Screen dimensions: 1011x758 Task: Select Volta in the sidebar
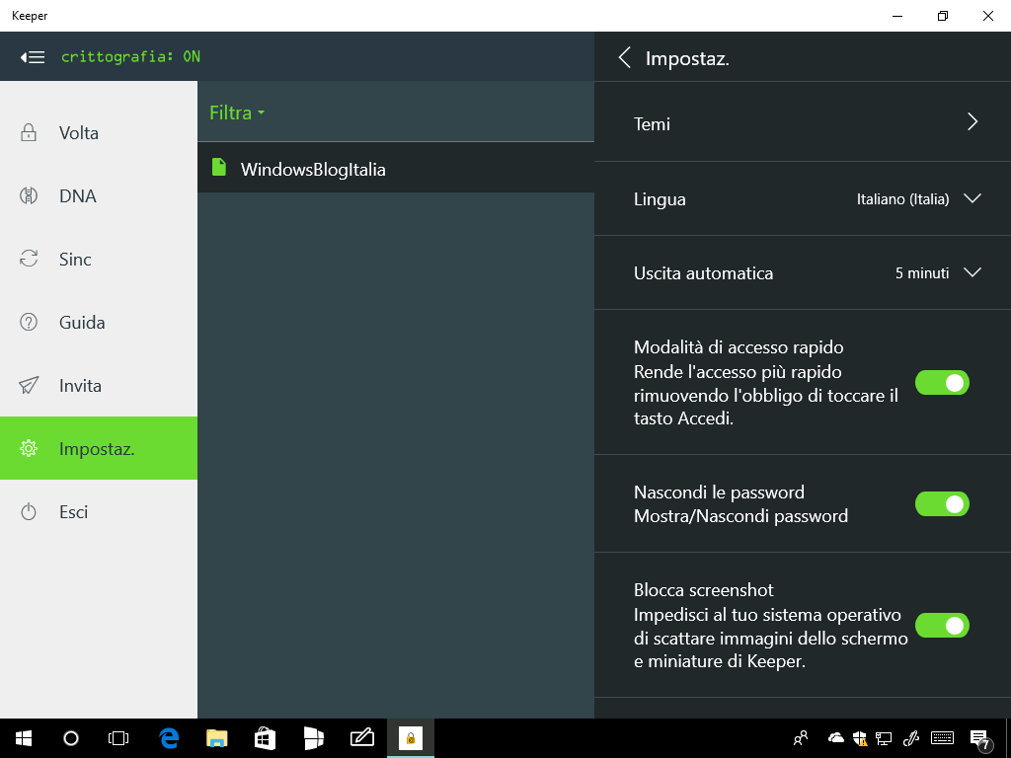[x=99, y=133]
